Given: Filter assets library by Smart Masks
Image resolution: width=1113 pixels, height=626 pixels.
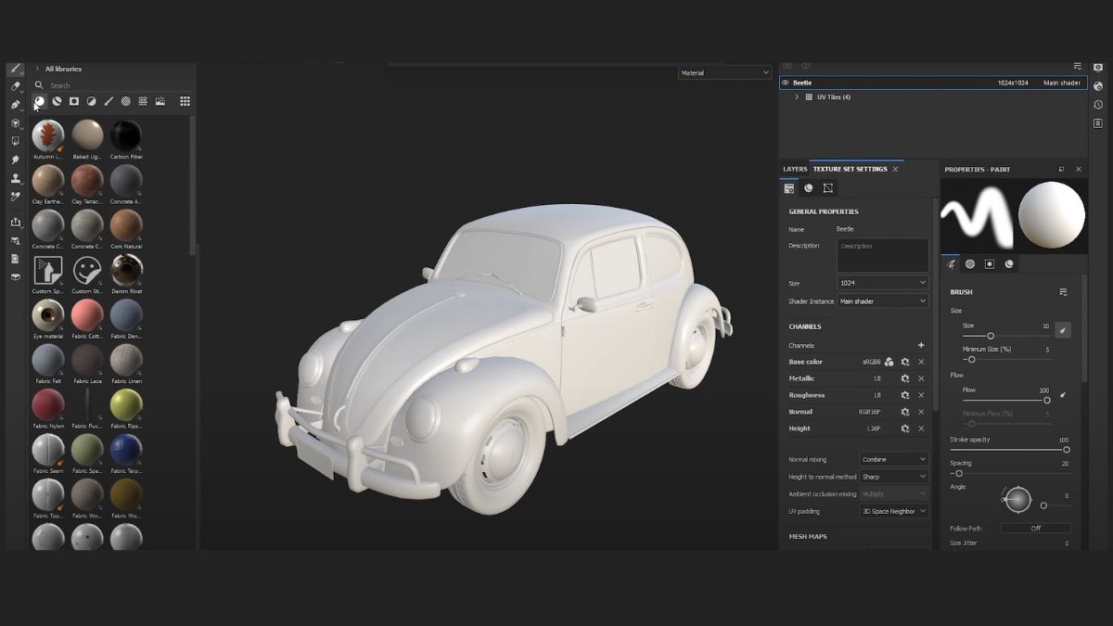Looking at the screenshot, I should point(74,101).
